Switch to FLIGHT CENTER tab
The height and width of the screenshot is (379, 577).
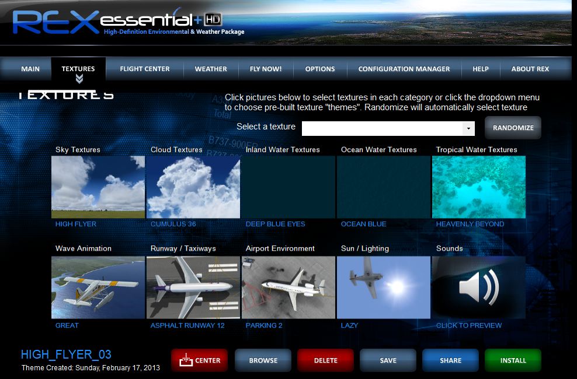pos(145,69)
